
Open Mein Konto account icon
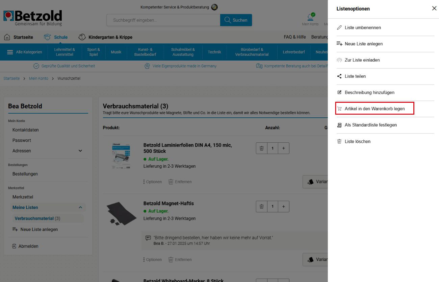point(310,19)
